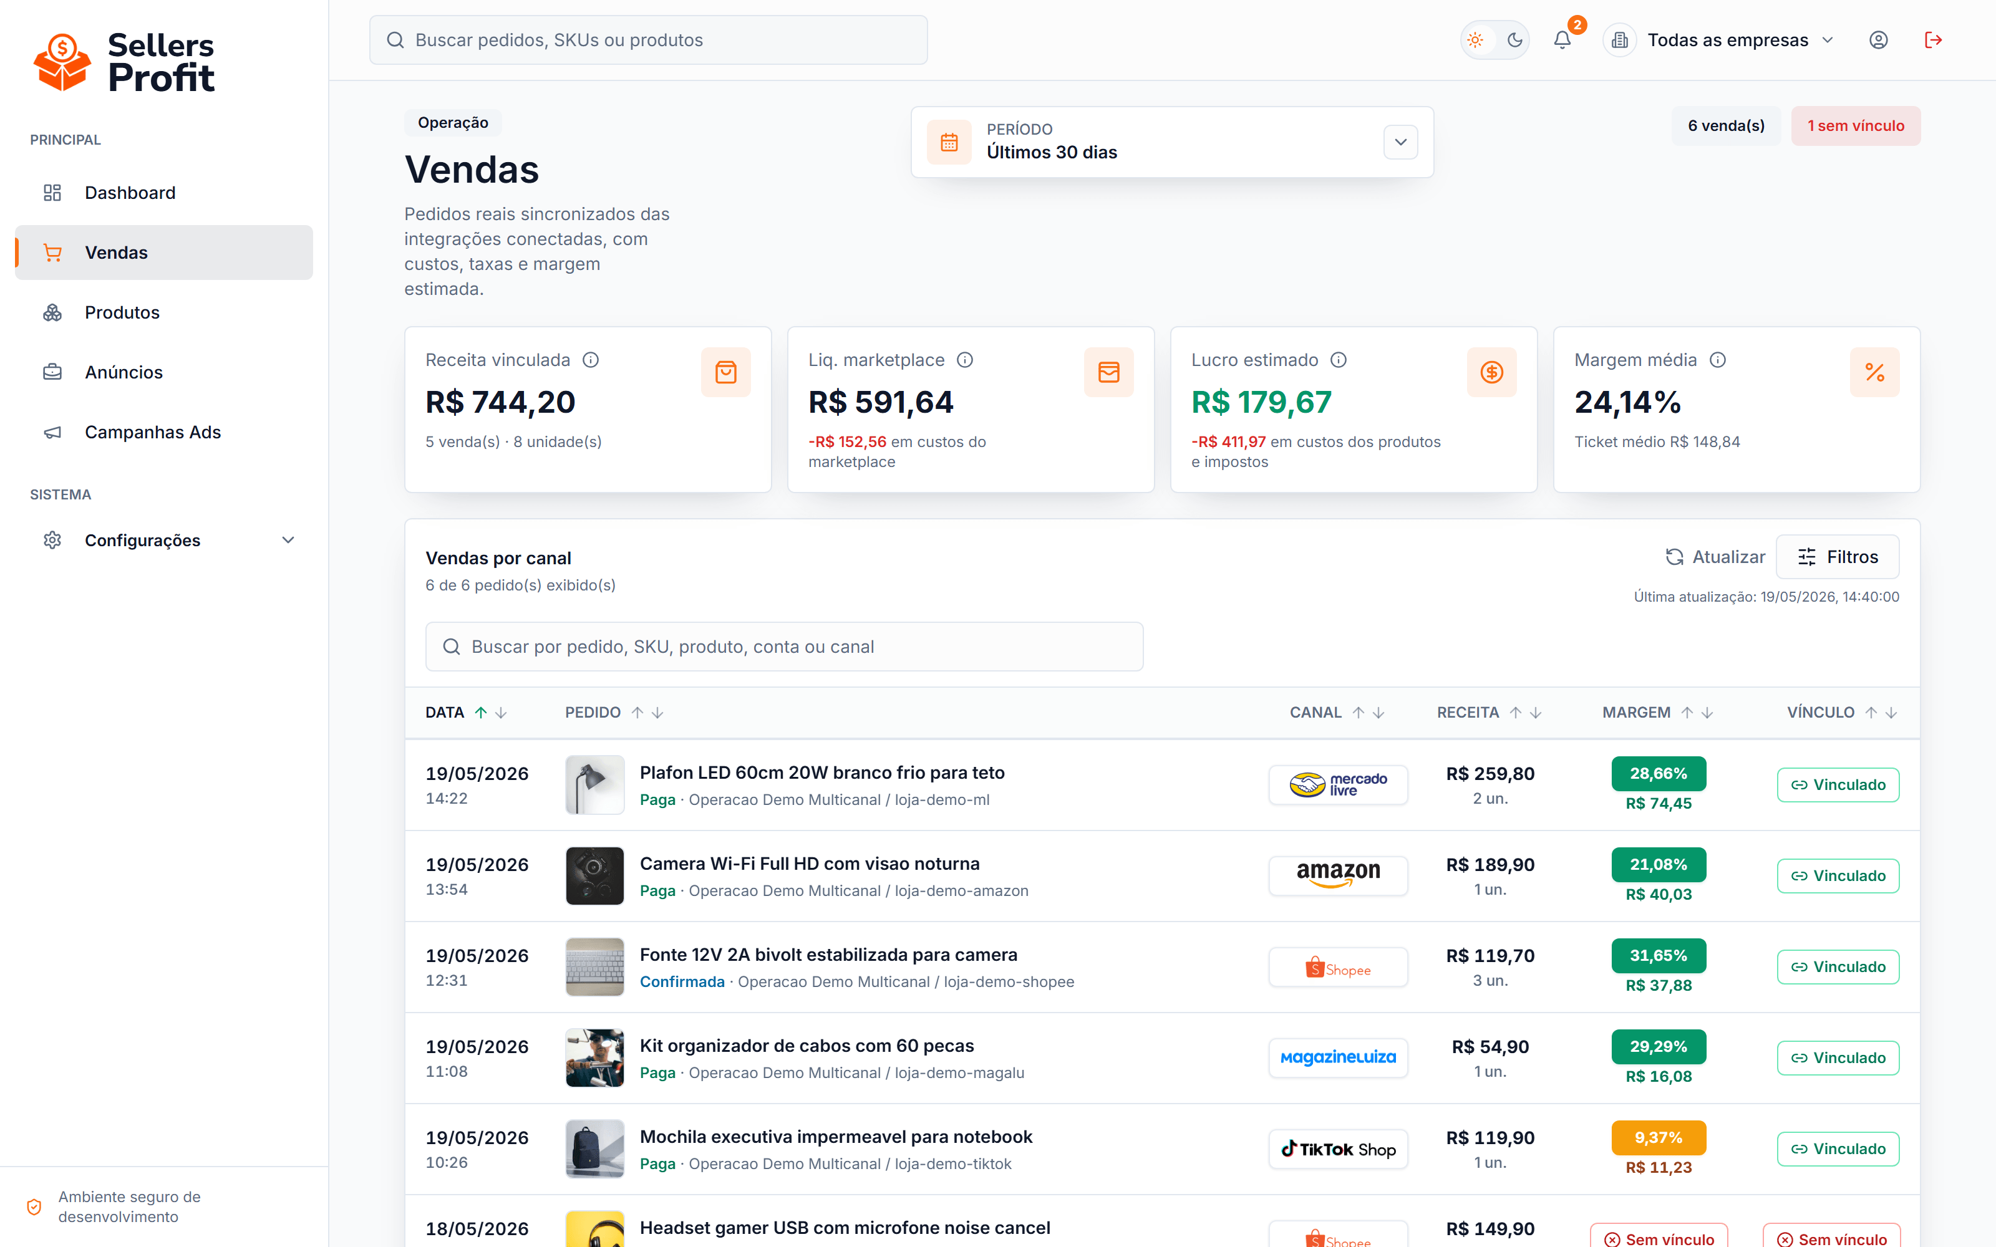Click the calendar icon in Período
Viewport: 1996px width, 1247px height.
[949, 142]
